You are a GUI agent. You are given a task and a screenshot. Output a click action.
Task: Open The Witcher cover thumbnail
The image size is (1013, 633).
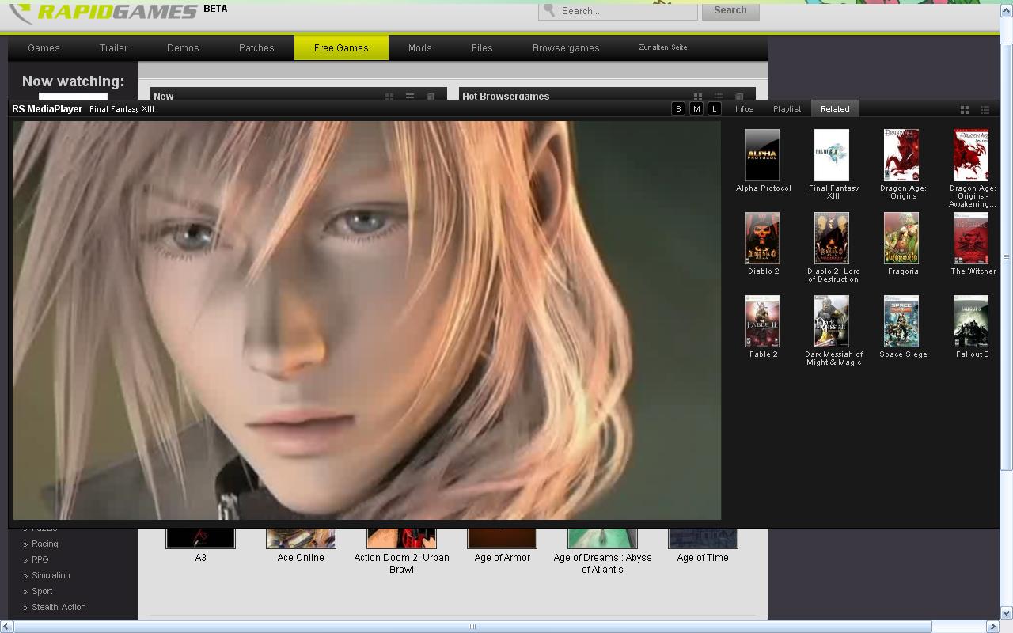tap(971, 238)
